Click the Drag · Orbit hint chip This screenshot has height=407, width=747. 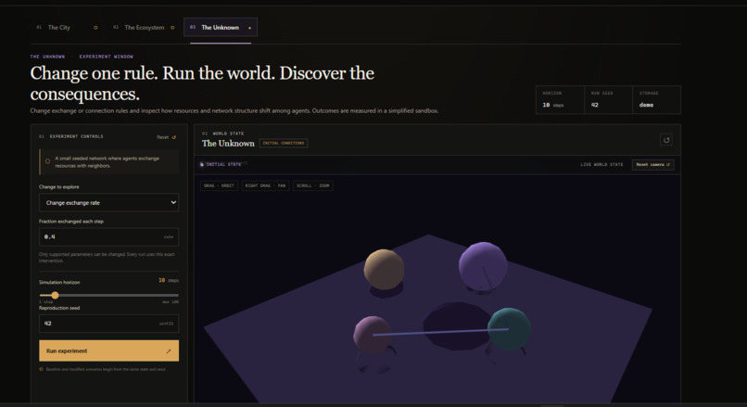coord(219,185)
